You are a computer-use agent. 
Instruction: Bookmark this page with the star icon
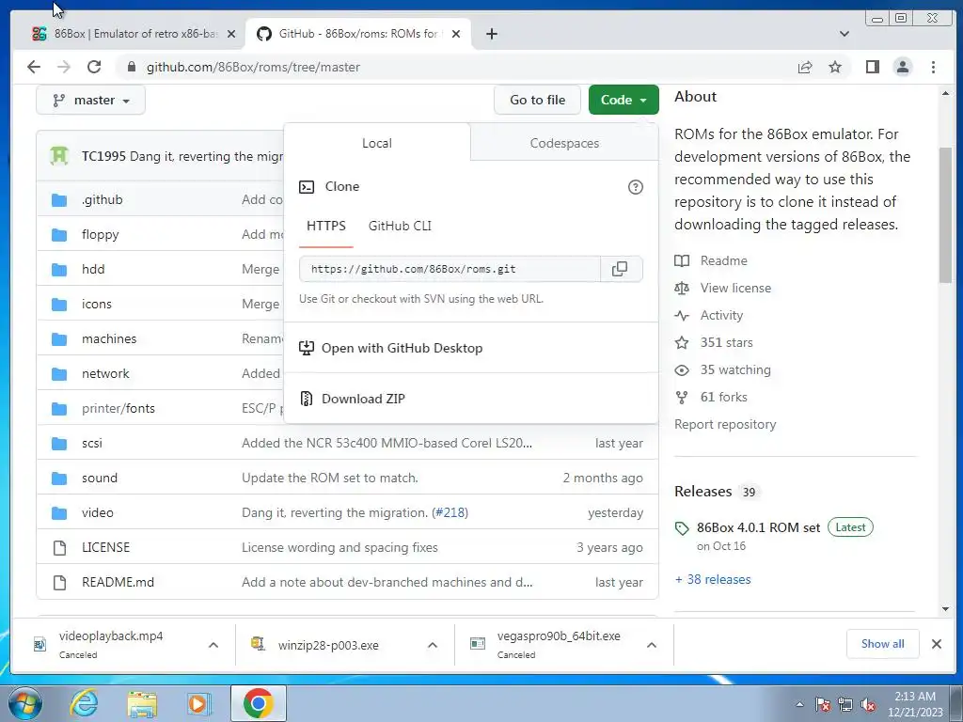835,67
